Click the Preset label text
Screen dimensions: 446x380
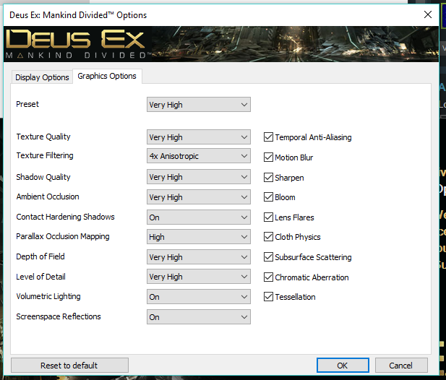[x=27, y=104]
